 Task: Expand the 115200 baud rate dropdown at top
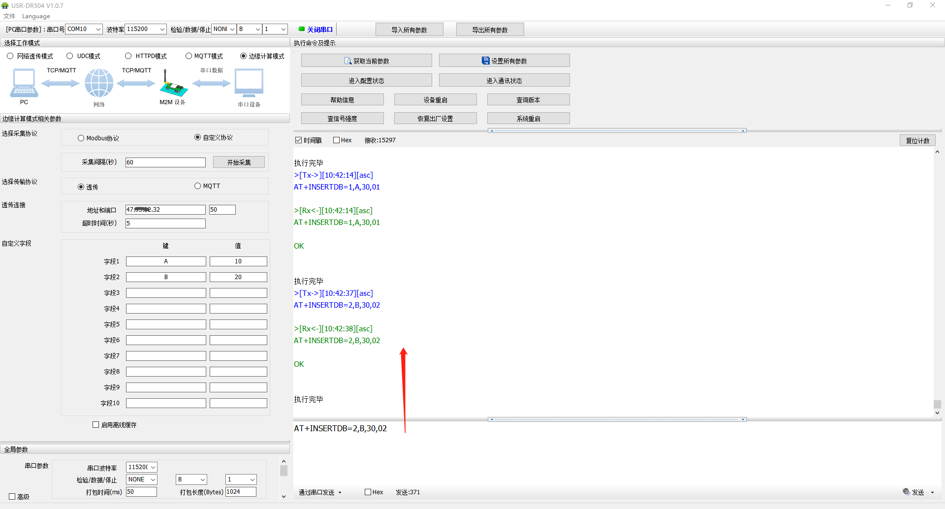click(x=162, y=29)
